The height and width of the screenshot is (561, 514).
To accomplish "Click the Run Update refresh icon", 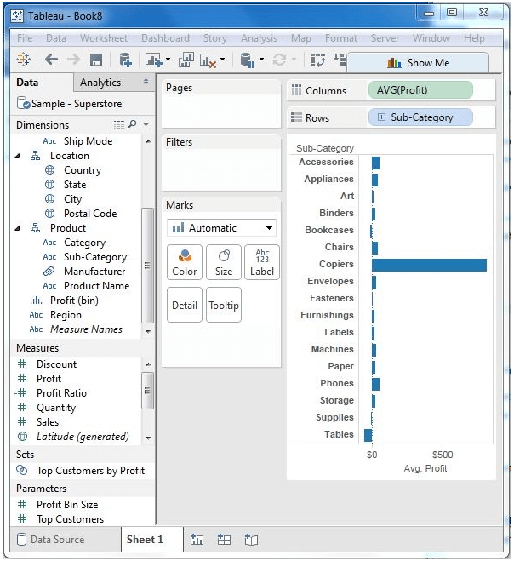I will tap(279, 60).
